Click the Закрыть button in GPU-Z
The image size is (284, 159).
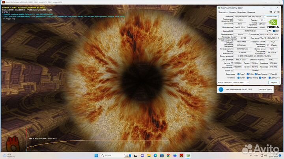pos(273,82)
